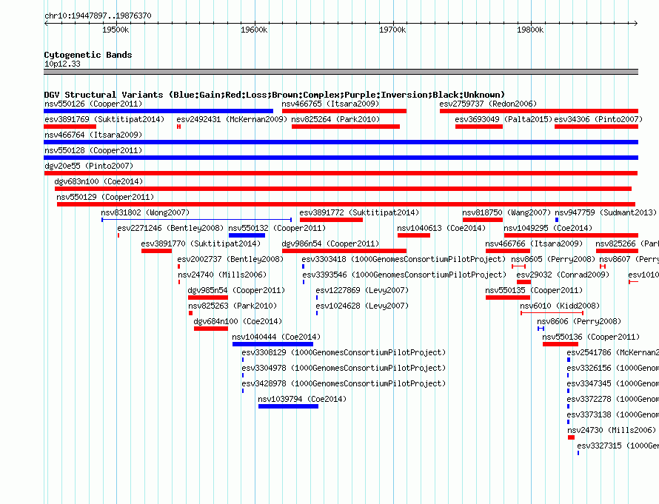Click nsv1049295 (Coe2014) label
This screenshot has height=504, width=659.
pyautogui.click(x=548, y=228)
